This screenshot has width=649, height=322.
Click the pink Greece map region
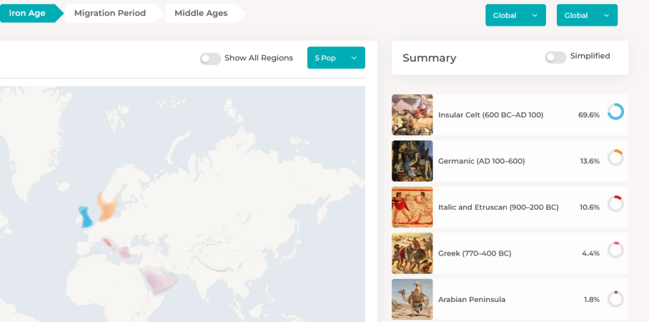tap(124, 252)
